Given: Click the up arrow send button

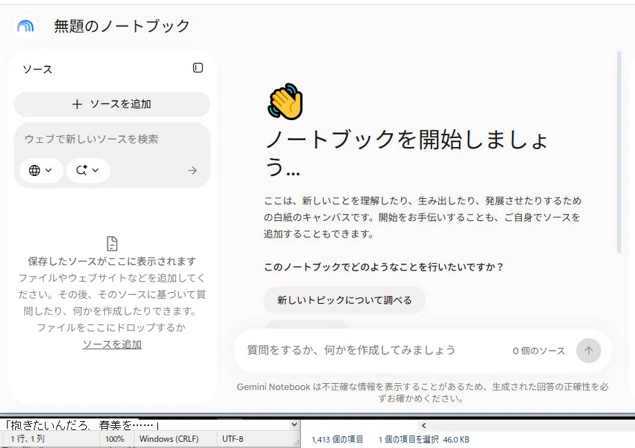Looking at the screenshot, I should coord(589,351).
